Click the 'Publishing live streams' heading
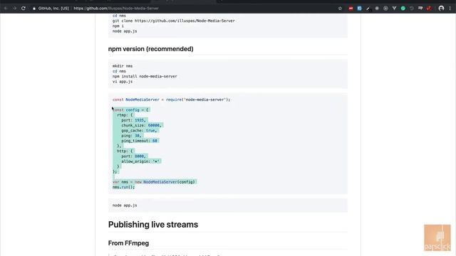The image size is (456, 256). point(153,225)
